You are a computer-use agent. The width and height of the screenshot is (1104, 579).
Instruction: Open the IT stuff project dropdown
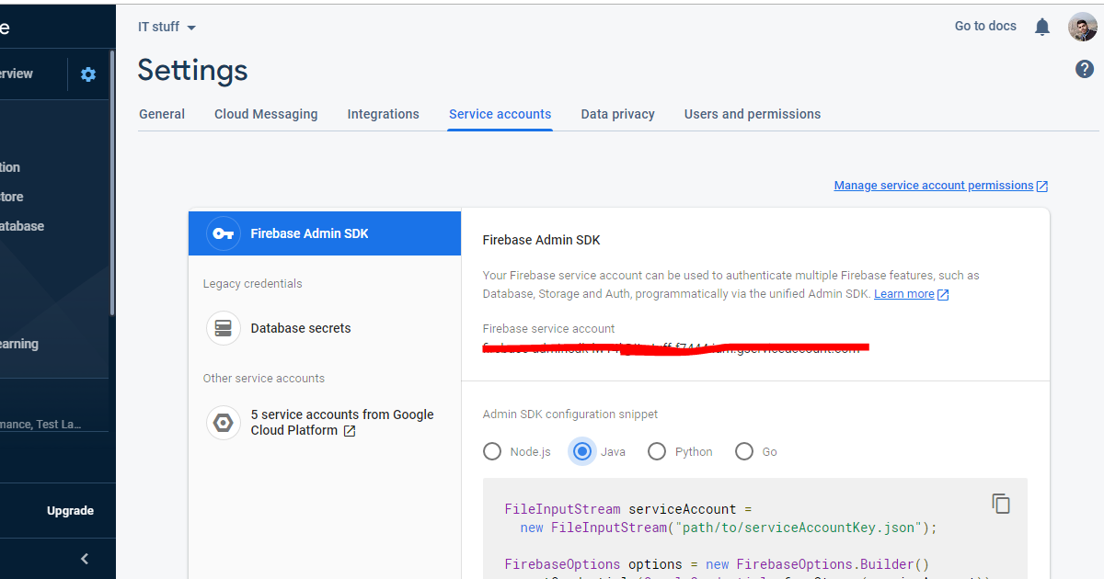(x=167, y=27)
